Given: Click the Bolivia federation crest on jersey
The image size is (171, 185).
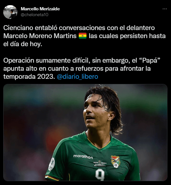Looking at the screenshot, I should tap(115, 161).
